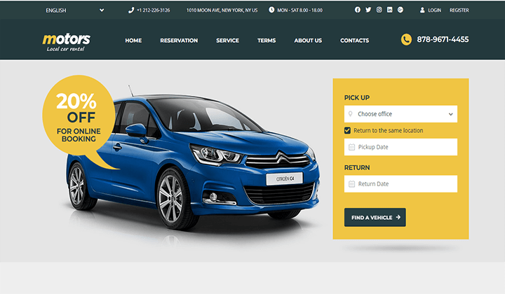The image size is (505, 294).
Task: Open the Google Plus social icon
Action: point(400,10)
